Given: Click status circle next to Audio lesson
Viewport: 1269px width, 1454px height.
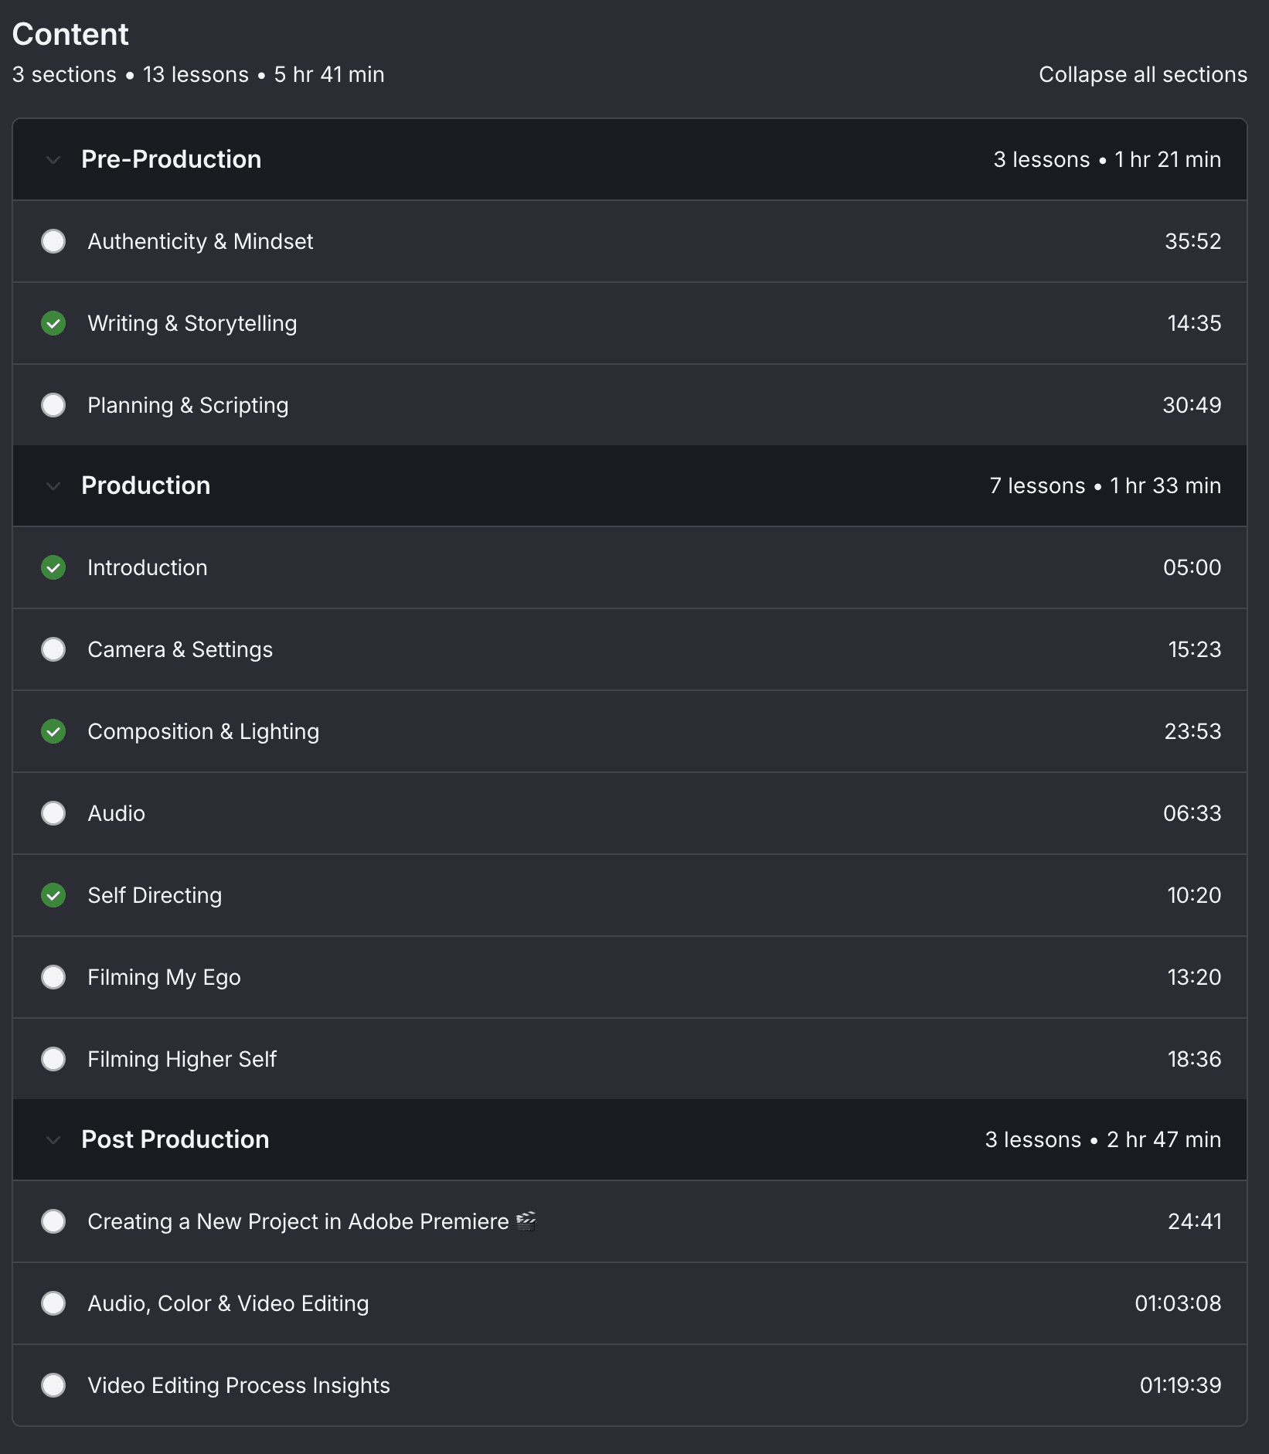Looking at the screenshot, I should tap(53, 813).
